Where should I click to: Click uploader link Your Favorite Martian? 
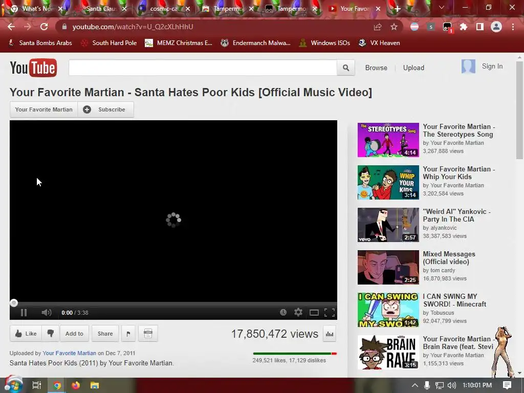tap(69, 353)
